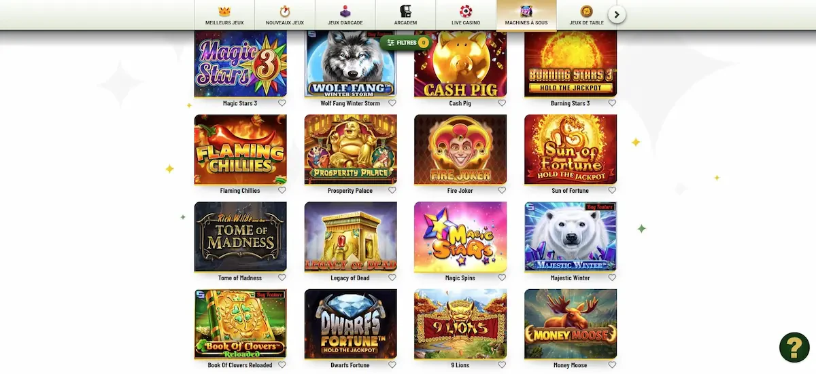Select the Jeux de Table category
This screenshot has width=816, height=374.
[x=586, y=15]
